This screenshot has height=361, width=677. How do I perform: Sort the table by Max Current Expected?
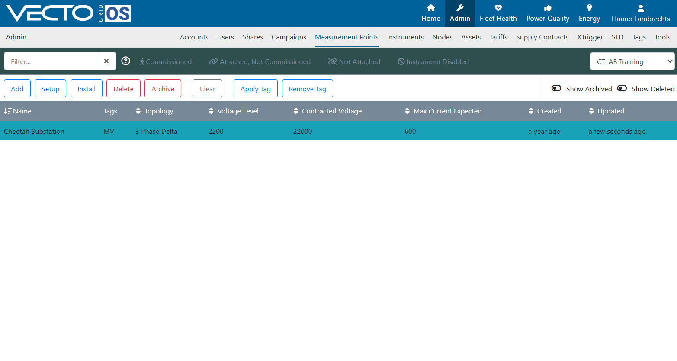pyautogui.click(x=443, y=111)
